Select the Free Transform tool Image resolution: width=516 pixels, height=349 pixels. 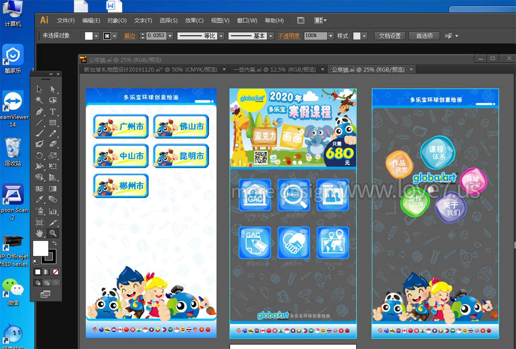point(53,166)
